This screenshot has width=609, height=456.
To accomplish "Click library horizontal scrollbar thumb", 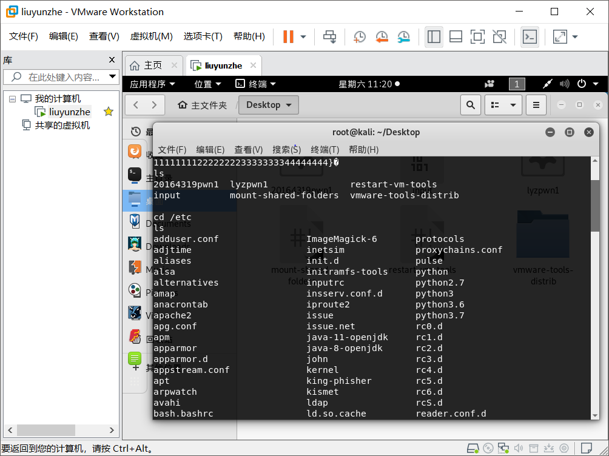I will pos(46,430).
